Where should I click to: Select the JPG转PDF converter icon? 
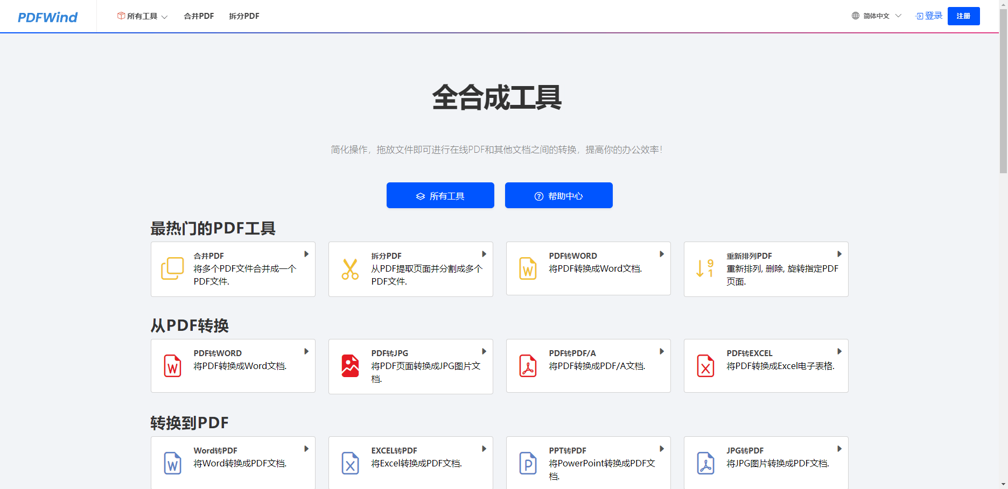point(705,463)
